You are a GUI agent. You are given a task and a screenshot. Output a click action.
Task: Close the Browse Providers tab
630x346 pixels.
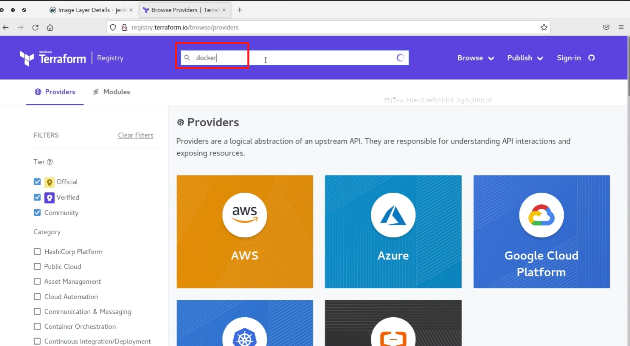[224, 10]
